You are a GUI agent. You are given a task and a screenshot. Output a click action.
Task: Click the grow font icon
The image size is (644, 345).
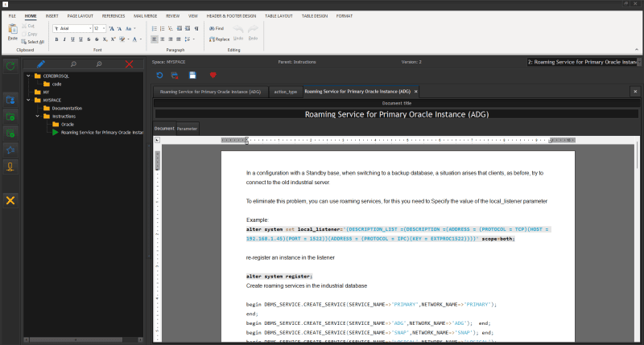pyautogui.click(x=111, y=28)
